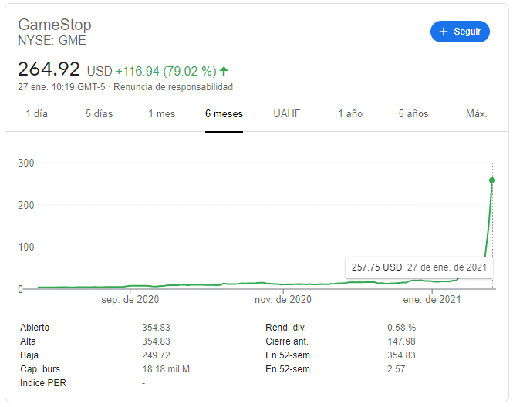This screenshot has width=513, height=407.
Task: Select the 1 año tab
Action: click(350, 114)
